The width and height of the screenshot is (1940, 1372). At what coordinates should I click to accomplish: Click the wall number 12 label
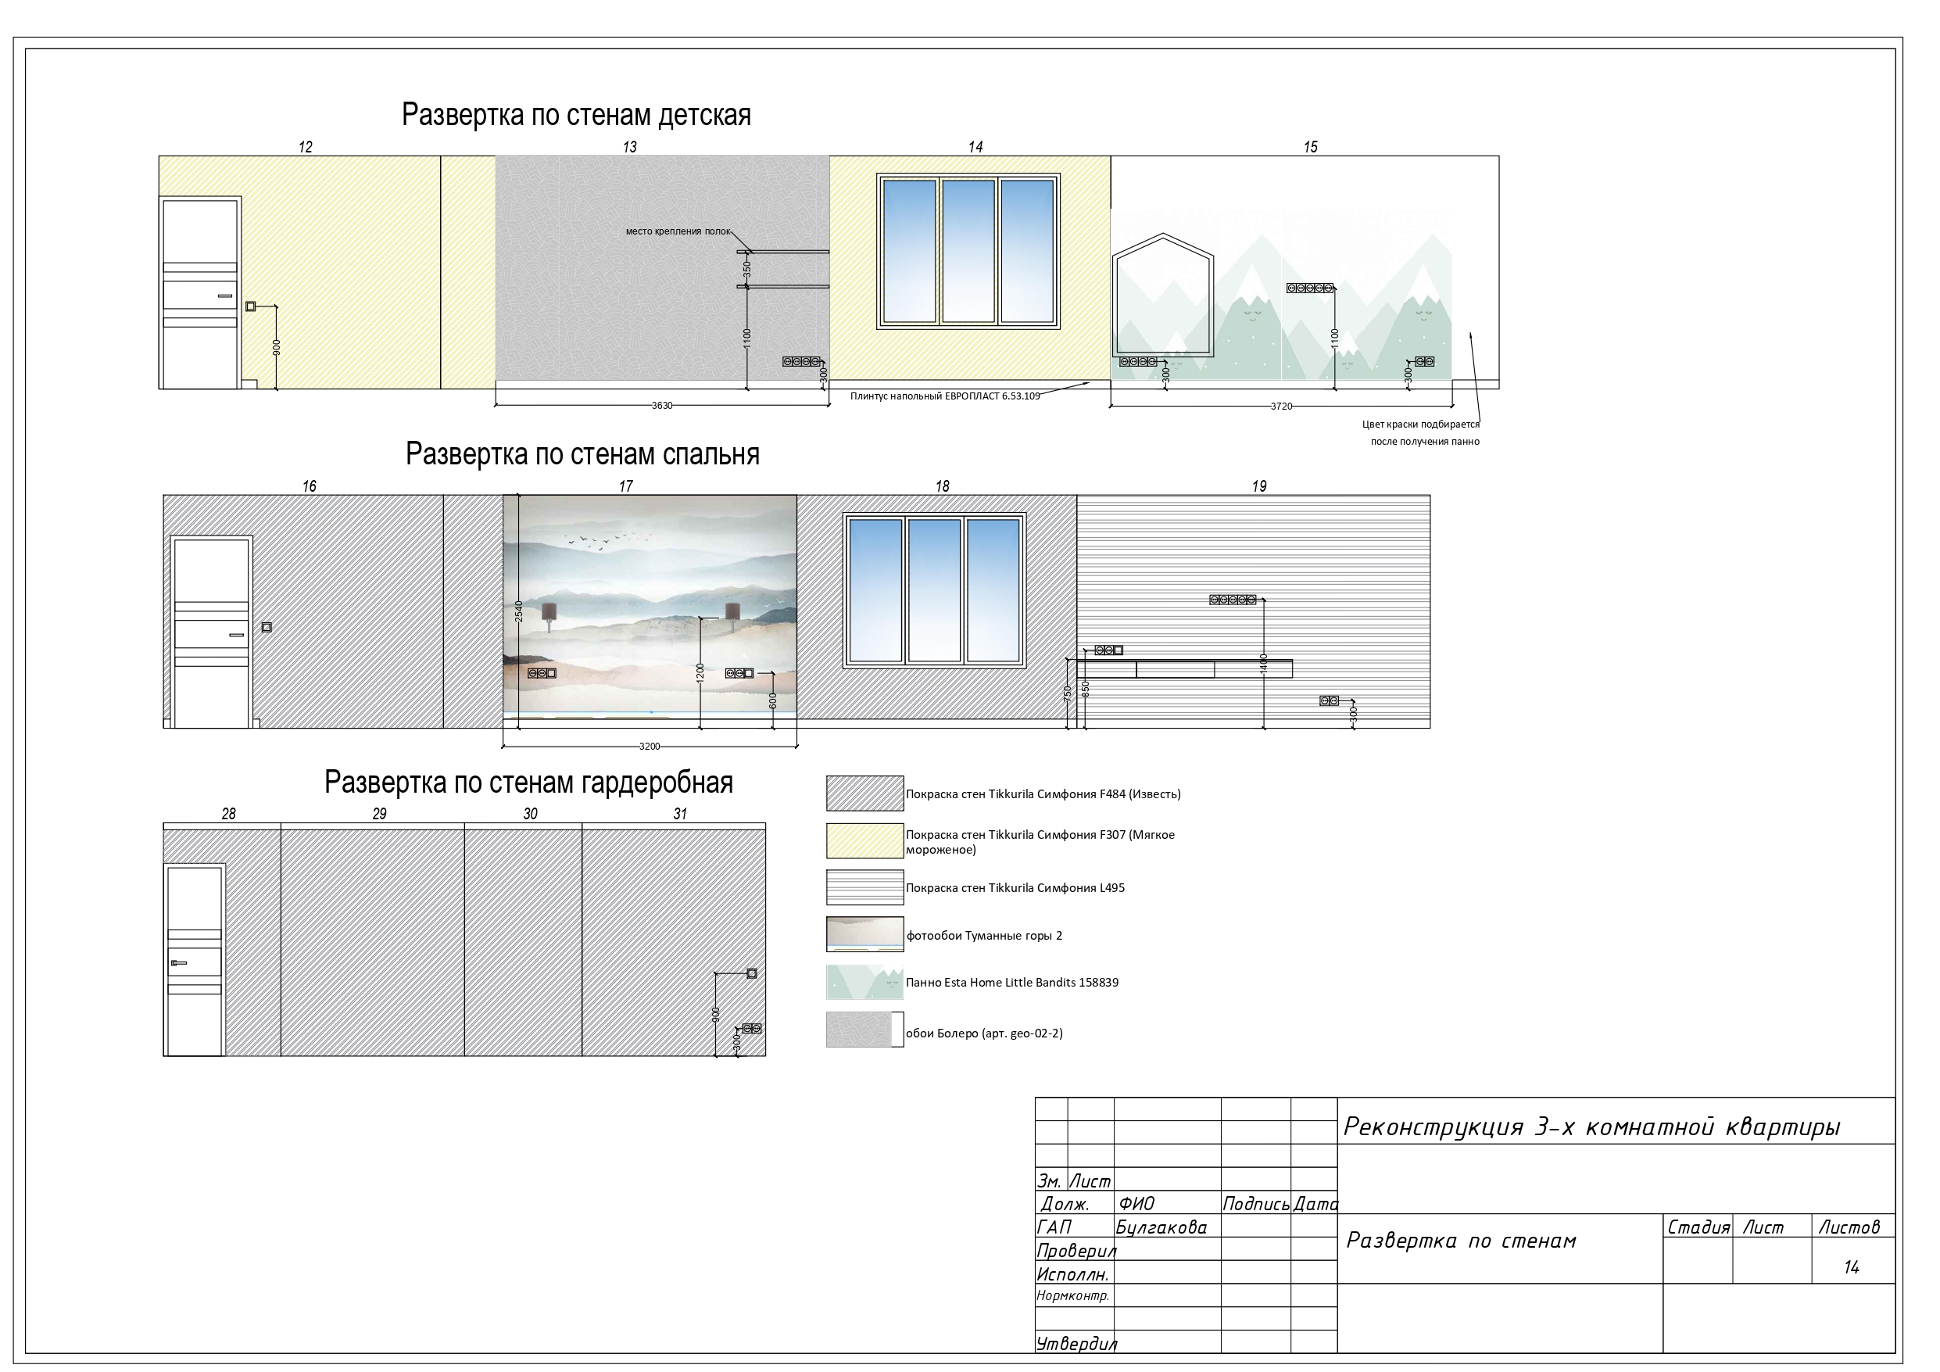tap(305, 147)
